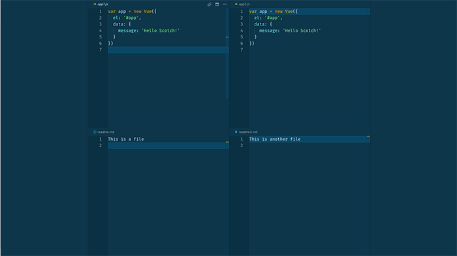This screenshot has height=256, width=457.
Task: Click the modified dot on readme2.md tab
Action: [236, 132]
